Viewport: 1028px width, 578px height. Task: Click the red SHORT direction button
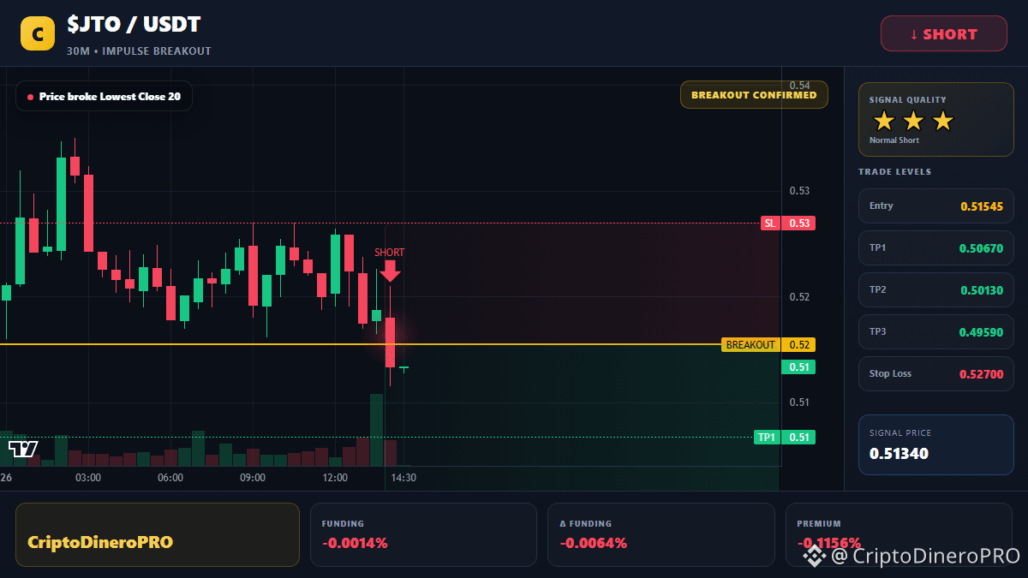pyautogui.click(x=944, y=34)
